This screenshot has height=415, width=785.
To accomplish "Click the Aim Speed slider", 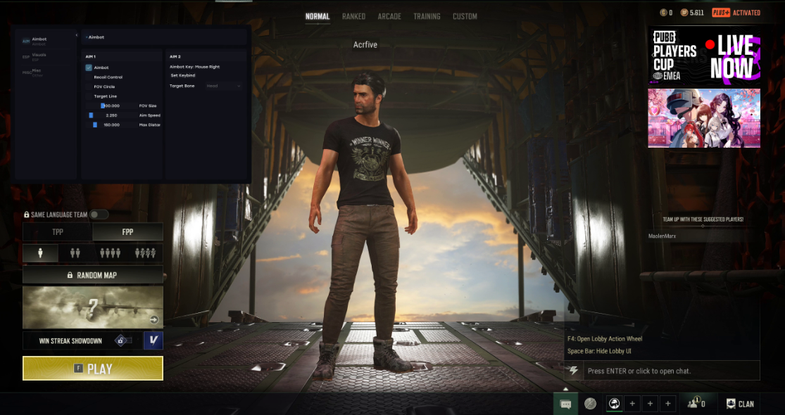I will [x=112, y=115].
